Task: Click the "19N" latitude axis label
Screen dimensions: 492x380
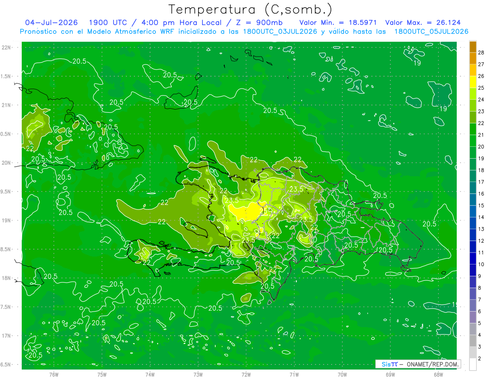Action: (6, 221)
